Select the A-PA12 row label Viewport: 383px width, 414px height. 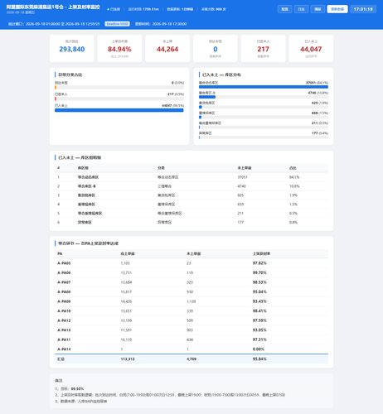tap(64, 320)
